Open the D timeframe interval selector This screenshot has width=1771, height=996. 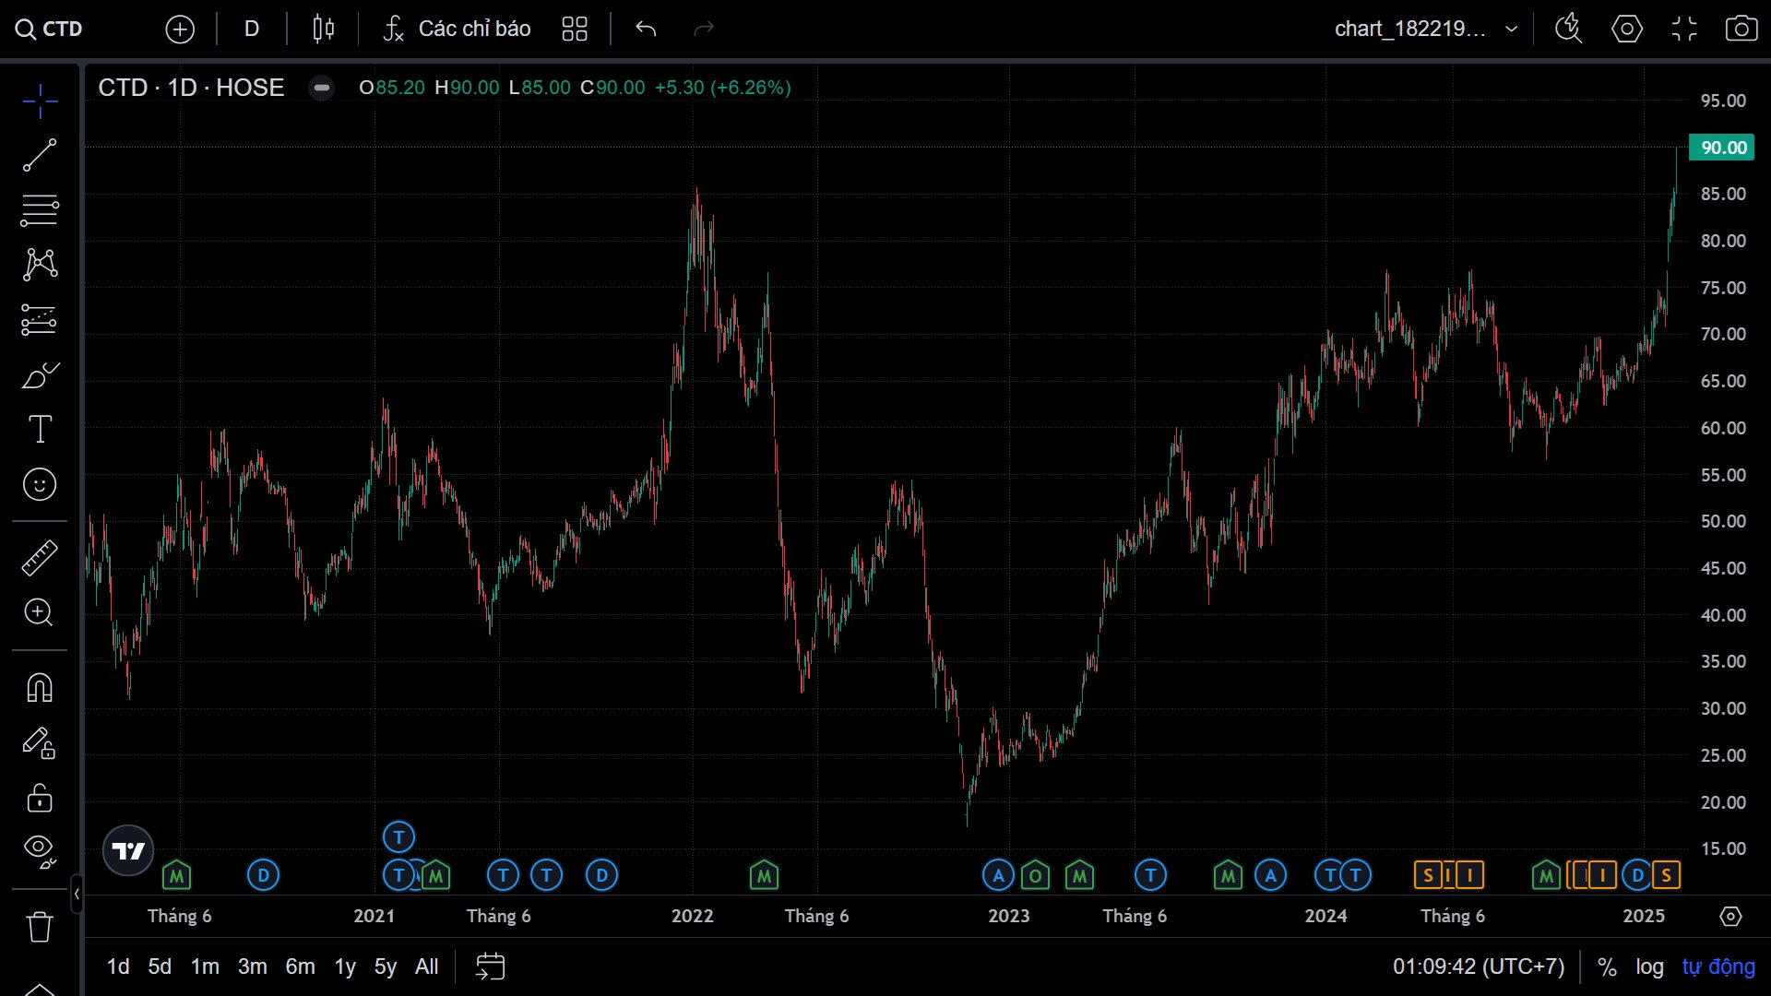[251, 29]
